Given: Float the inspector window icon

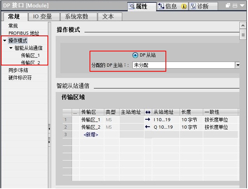Looking at the screenshot, I should [x=228, y=5].
